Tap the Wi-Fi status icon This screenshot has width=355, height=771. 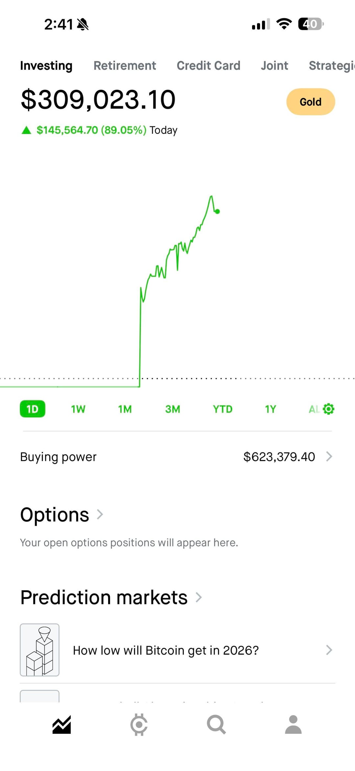(x=284, y=24)
